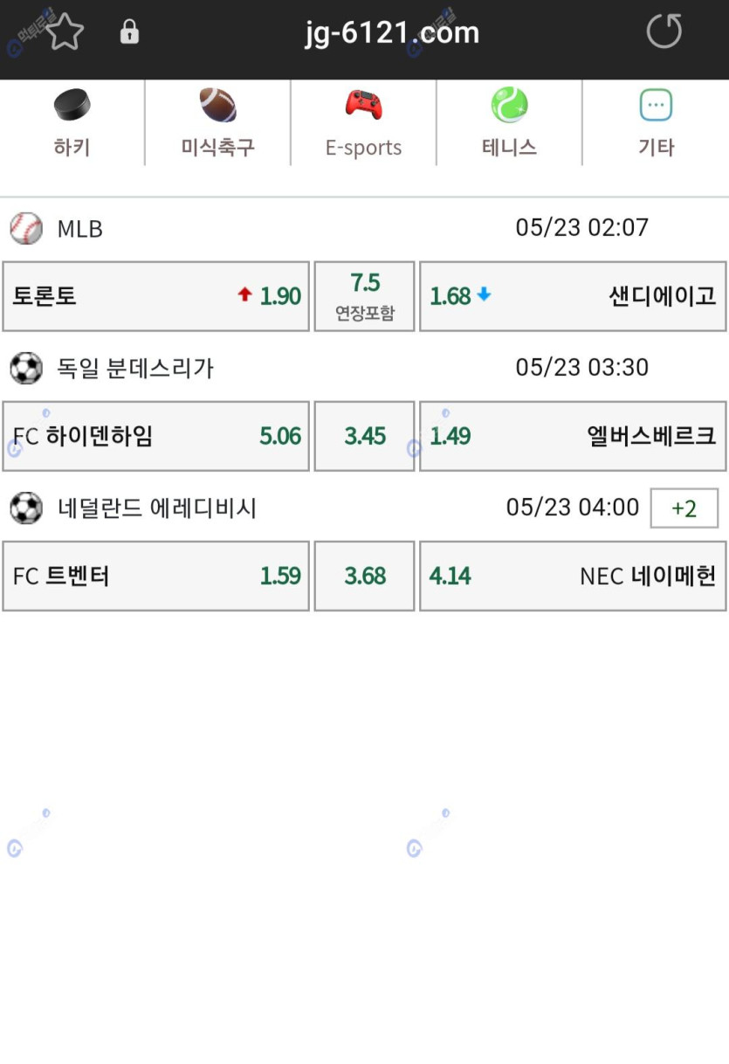Select the tennis ball category

pos(509,107)
